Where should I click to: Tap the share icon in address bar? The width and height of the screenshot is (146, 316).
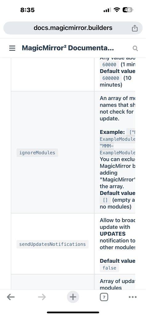135,28
